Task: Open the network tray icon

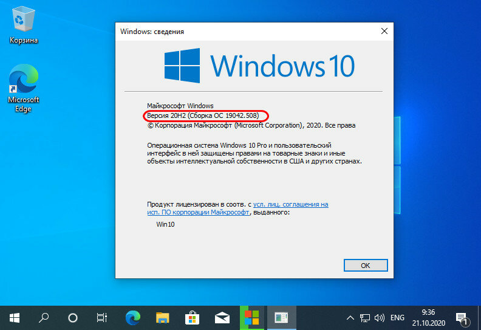Action: point(365,318)
